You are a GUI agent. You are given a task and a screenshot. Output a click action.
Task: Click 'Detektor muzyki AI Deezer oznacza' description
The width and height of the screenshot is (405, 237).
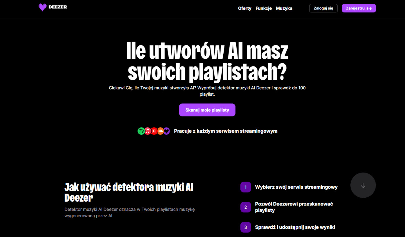(130, 212)
